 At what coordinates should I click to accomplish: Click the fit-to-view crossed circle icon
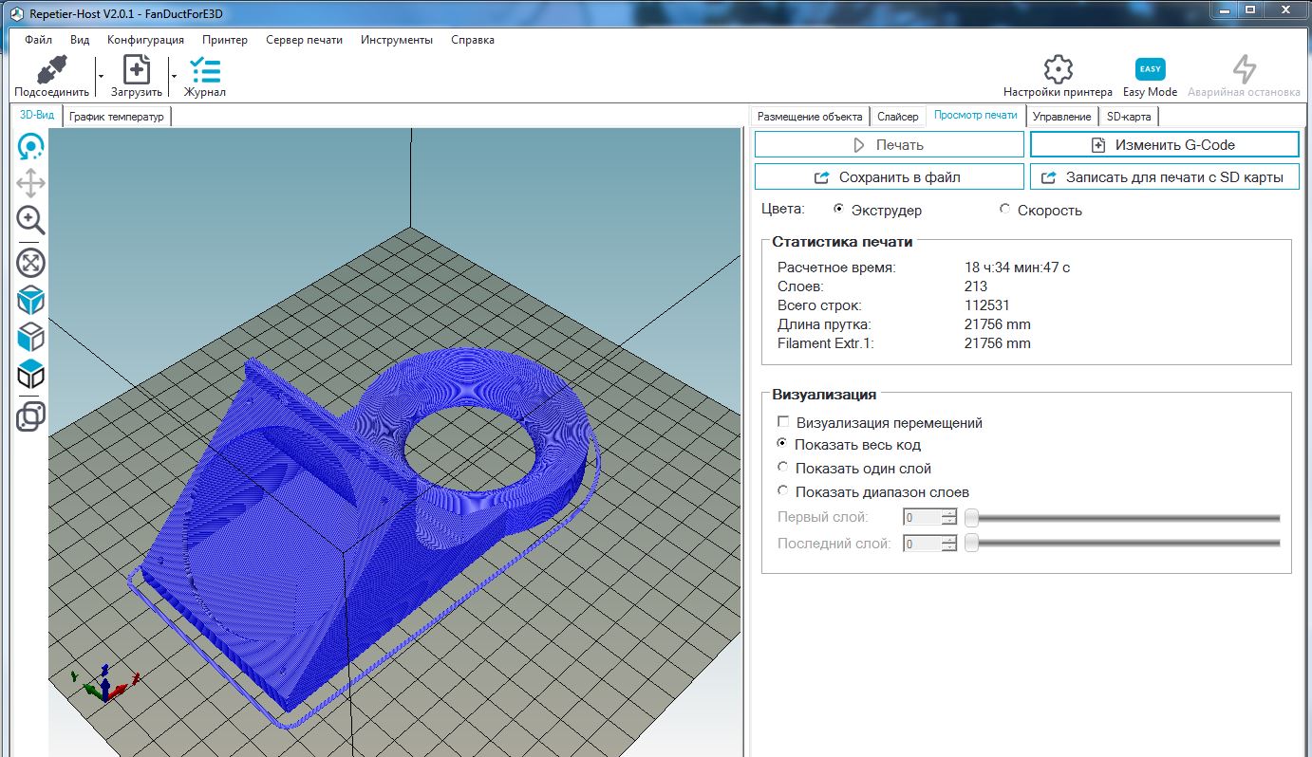point(31,263)
